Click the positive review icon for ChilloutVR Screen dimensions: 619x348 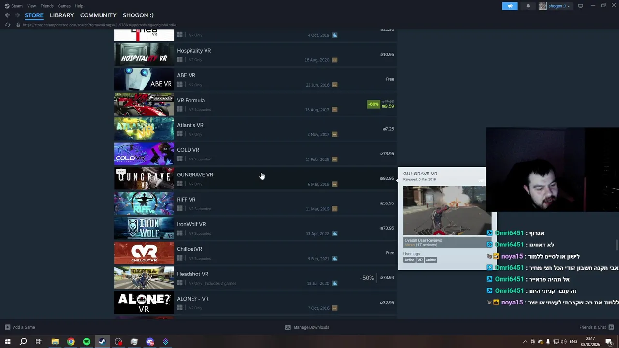point(334,258)
